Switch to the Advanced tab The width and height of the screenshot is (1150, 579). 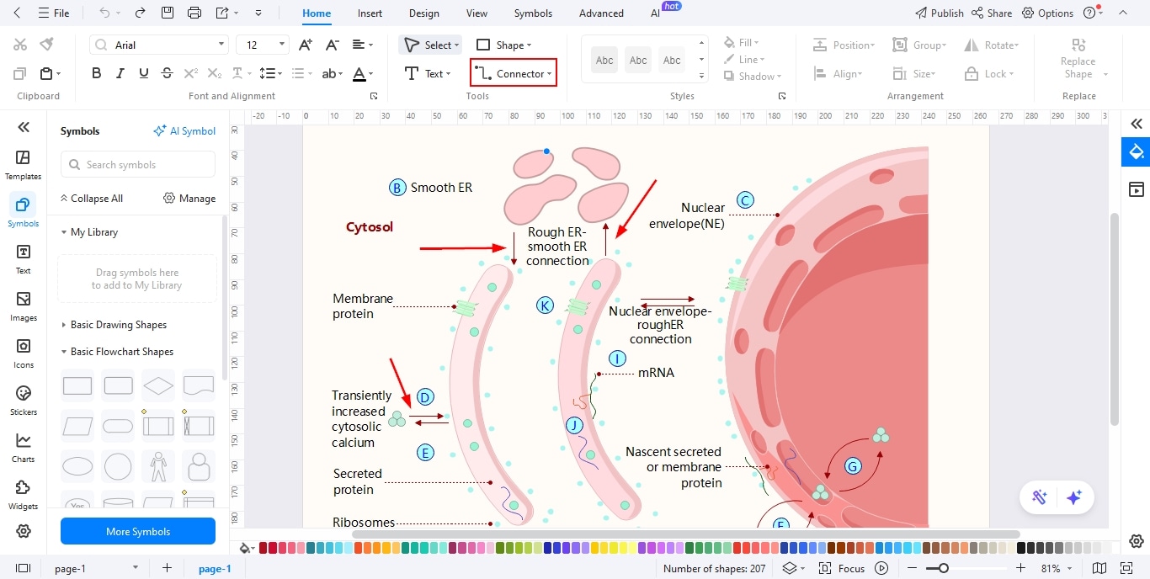[601, 13]
